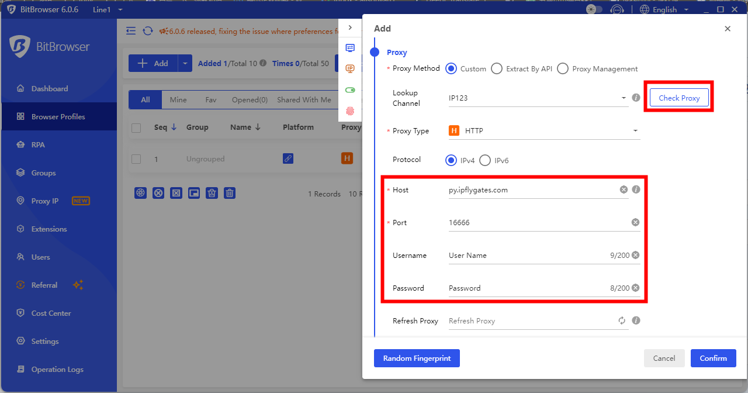The height and width of the screenshot is (393, 748).
Task: Clear the Port field value
Action: coord(635,222)
